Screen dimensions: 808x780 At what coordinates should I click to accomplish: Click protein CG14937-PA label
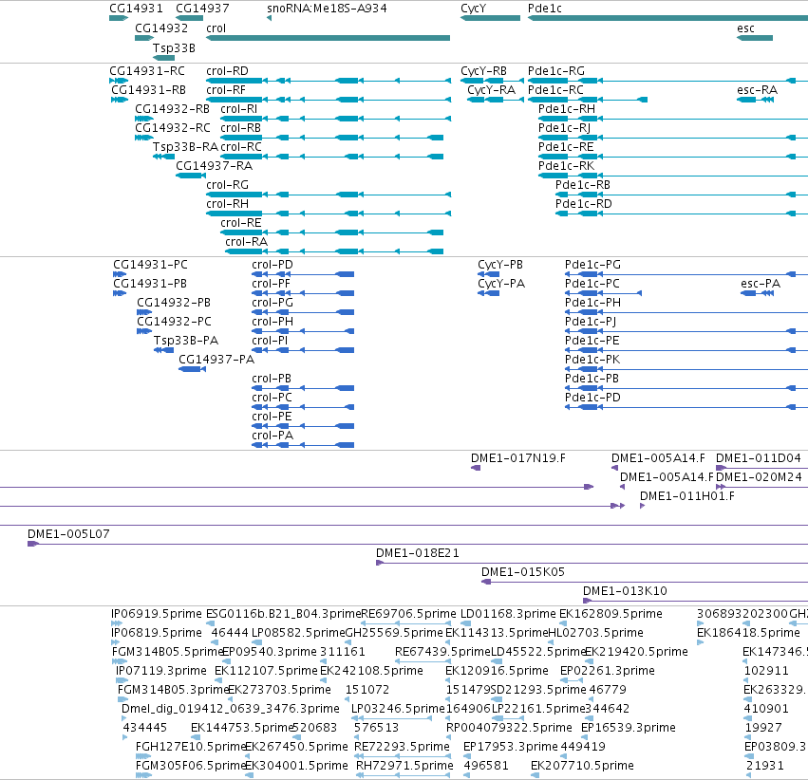tap(216, 359)
